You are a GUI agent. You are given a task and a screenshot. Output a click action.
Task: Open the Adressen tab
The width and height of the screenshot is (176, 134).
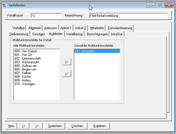coord(50,28)
